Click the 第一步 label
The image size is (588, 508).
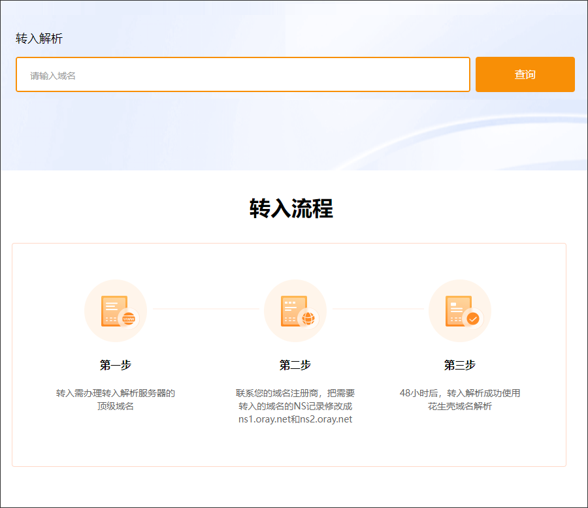pos(116,365)
